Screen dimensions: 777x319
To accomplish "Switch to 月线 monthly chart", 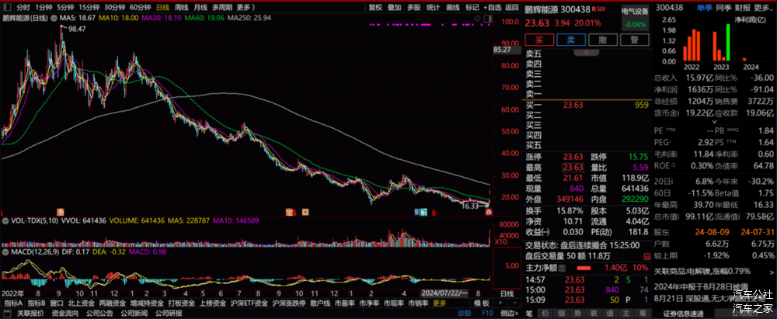I will (x=200, y=8).
